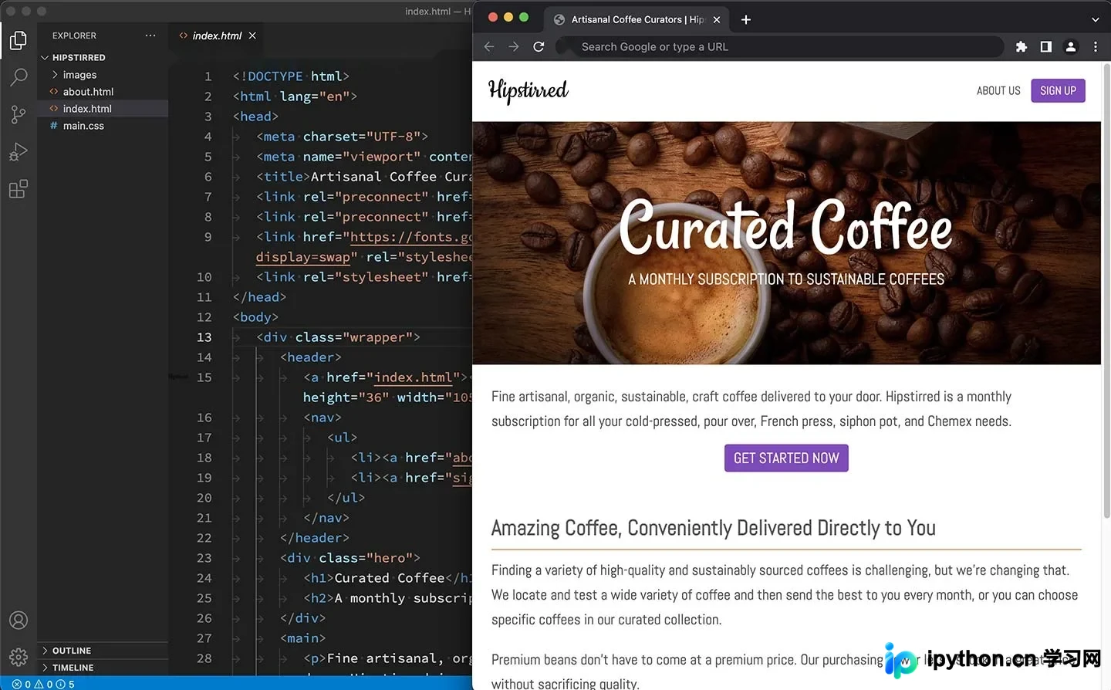Open the Explorer view in activity bar
The image size is (1111, 690).
click(x=19, y=40)
